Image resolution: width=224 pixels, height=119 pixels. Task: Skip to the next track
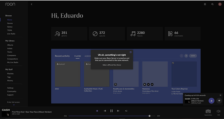(118, 111)
